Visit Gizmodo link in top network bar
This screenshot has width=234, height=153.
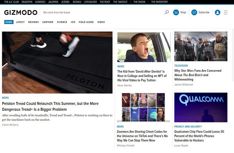(x=40, y=2)
